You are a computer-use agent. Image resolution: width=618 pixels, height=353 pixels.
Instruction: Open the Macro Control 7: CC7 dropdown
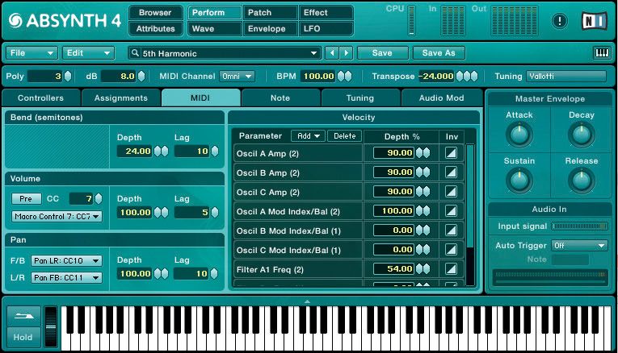click(x=57, y=216)
